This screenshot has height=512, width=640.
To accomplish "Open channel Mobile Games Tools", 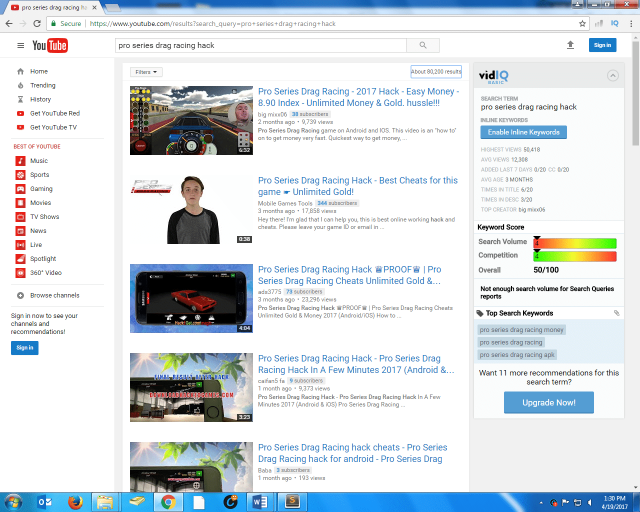I will pos(285,203).
